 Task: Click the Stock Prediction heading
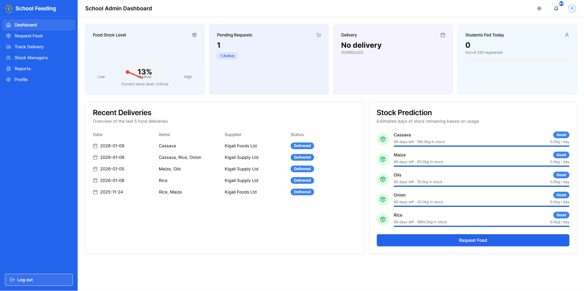404,113
